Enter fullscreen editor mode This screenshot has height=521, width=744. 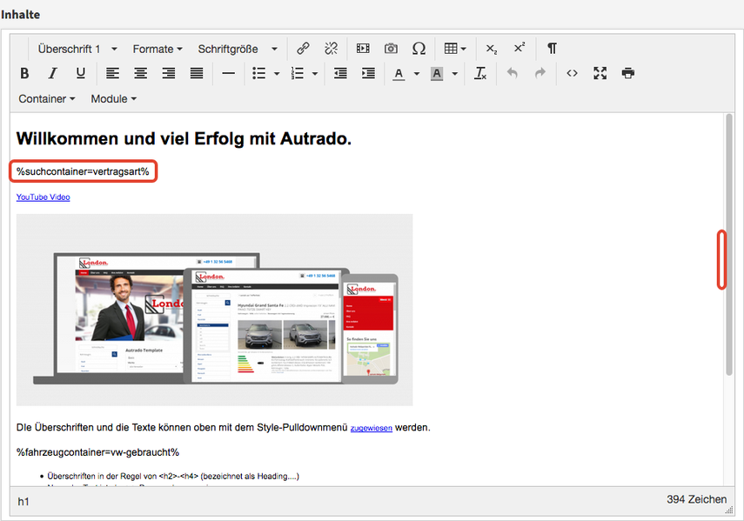pyautogui.click(x=600, y=73)
